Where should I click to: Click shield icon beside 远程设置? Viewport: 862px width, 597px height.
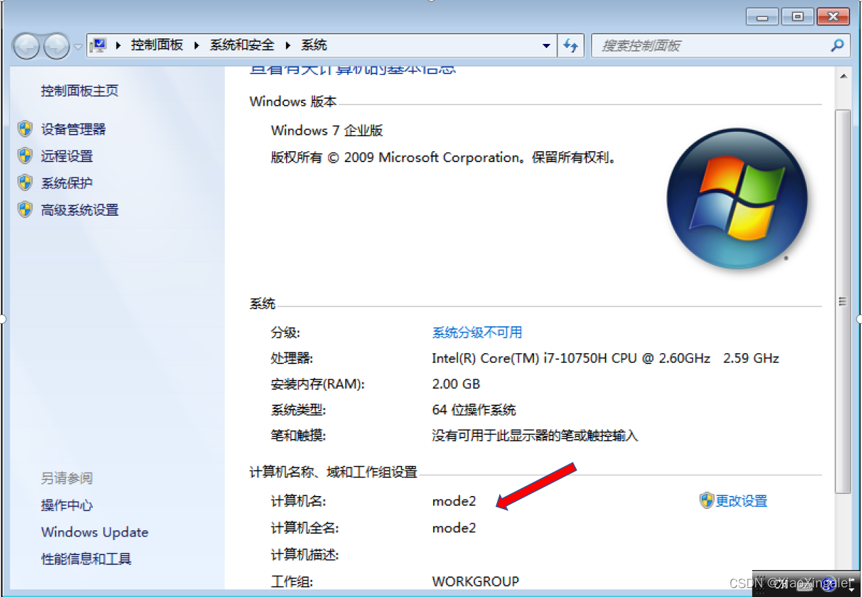coord(25,155)
